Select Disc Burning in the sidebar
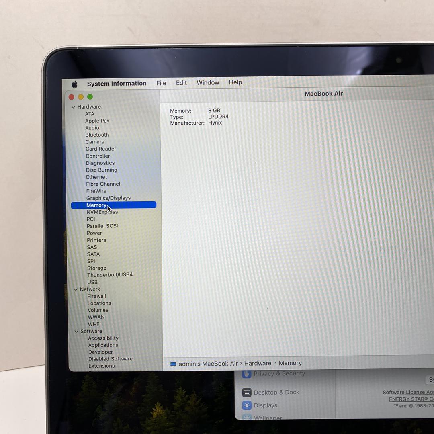The image size is (434, 434). click(102, 170)
